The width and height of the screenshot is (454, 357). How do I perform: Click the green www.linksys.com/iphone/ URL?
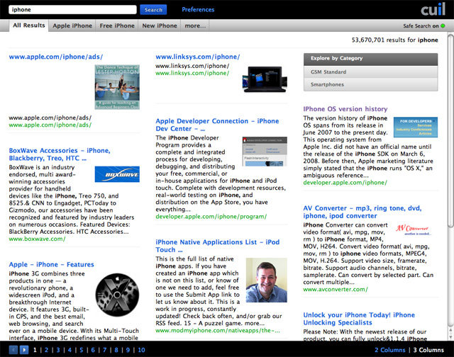click(192, 73)
